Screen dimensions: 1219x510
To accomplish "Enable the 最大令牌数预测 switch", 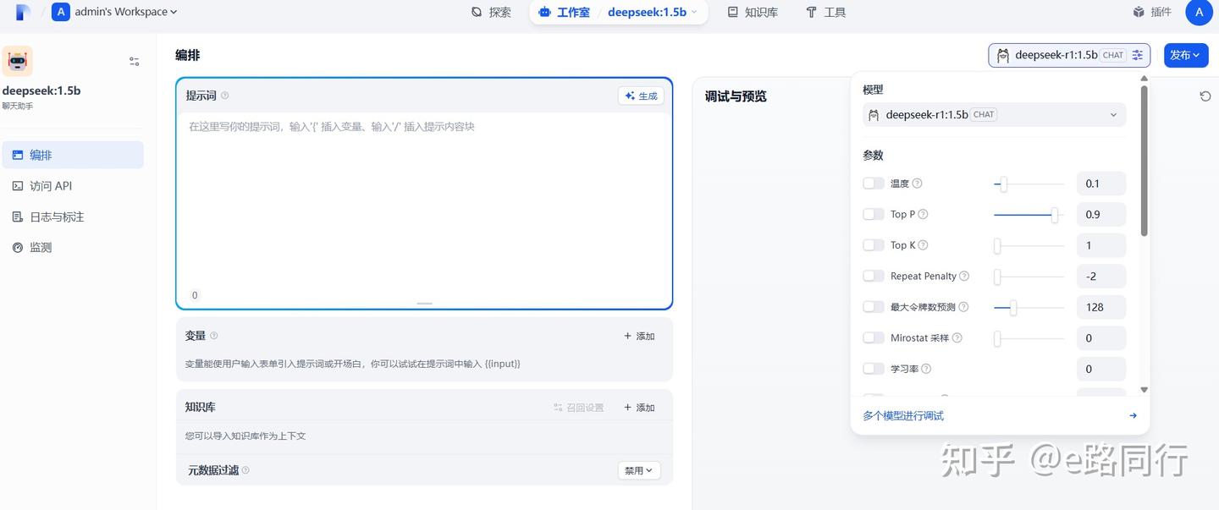I will [x=874, y=307].
